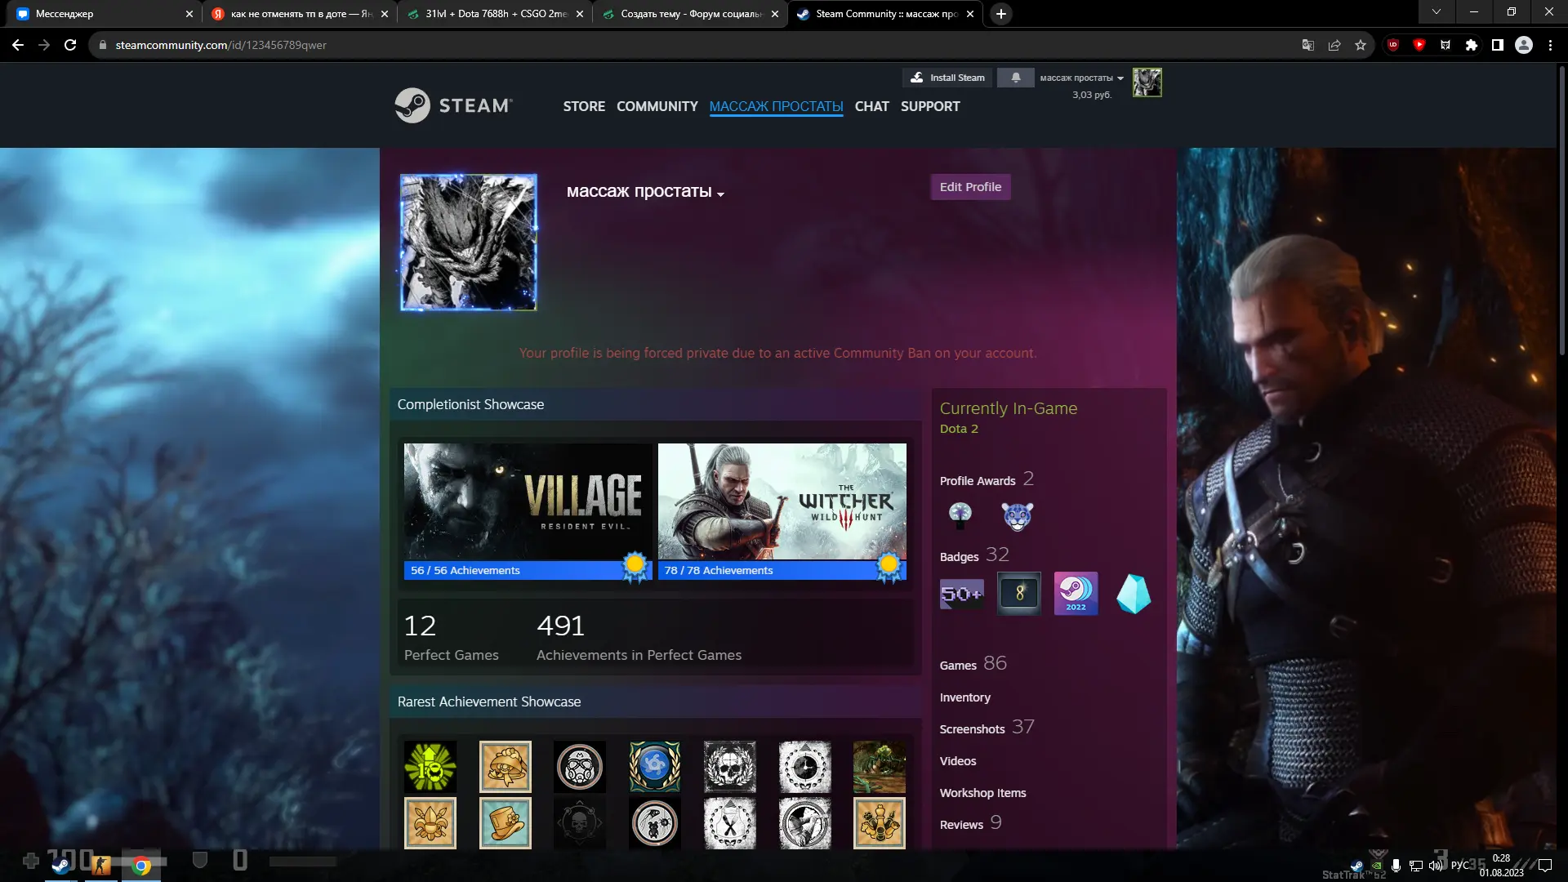Open Steam from the Windows taskbar
This screenshot has height=882, width=1568.
pos(60,866)
